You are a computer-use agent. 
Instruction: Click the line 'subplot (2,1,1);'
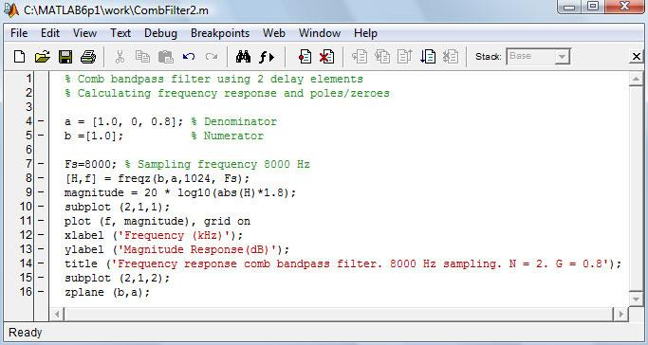[117, 207]
